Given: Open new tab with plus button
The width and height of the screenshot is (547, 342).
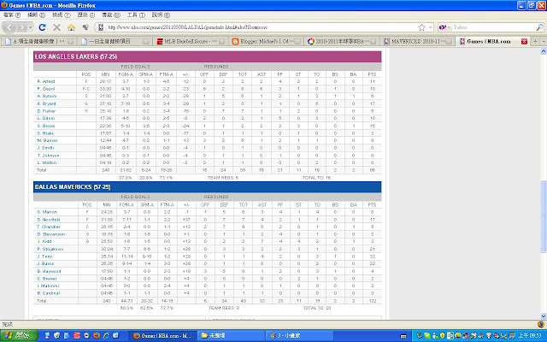Looking at the screenshot, I should point(535,41).
